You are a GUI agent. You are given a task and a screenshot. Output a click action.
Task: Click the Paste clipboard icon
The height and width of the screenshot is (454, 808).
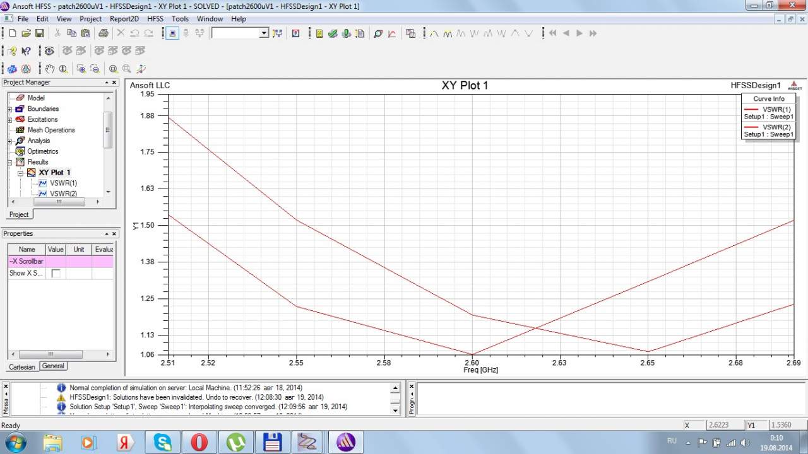click(85, 33)
